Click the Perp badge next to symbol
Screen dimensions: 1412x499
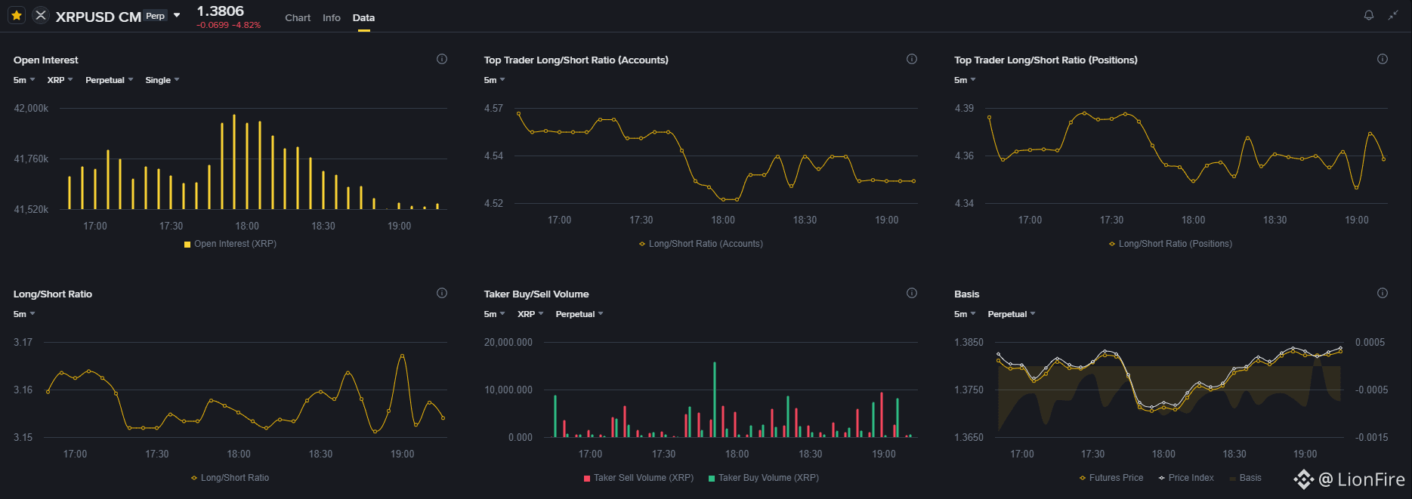(155, 16)
